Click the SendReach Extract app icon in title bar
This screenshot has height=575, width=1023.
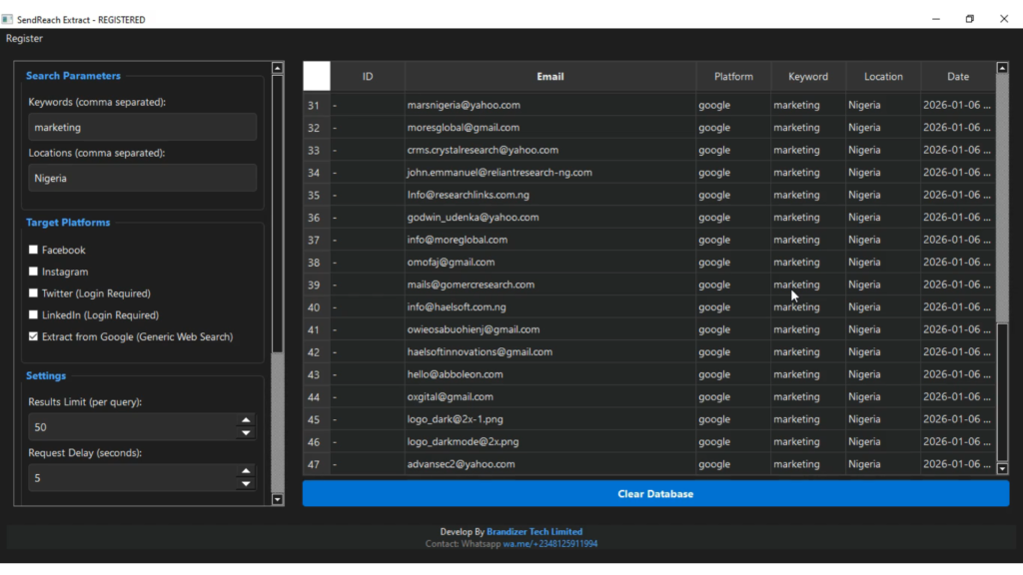pos(7,19)
